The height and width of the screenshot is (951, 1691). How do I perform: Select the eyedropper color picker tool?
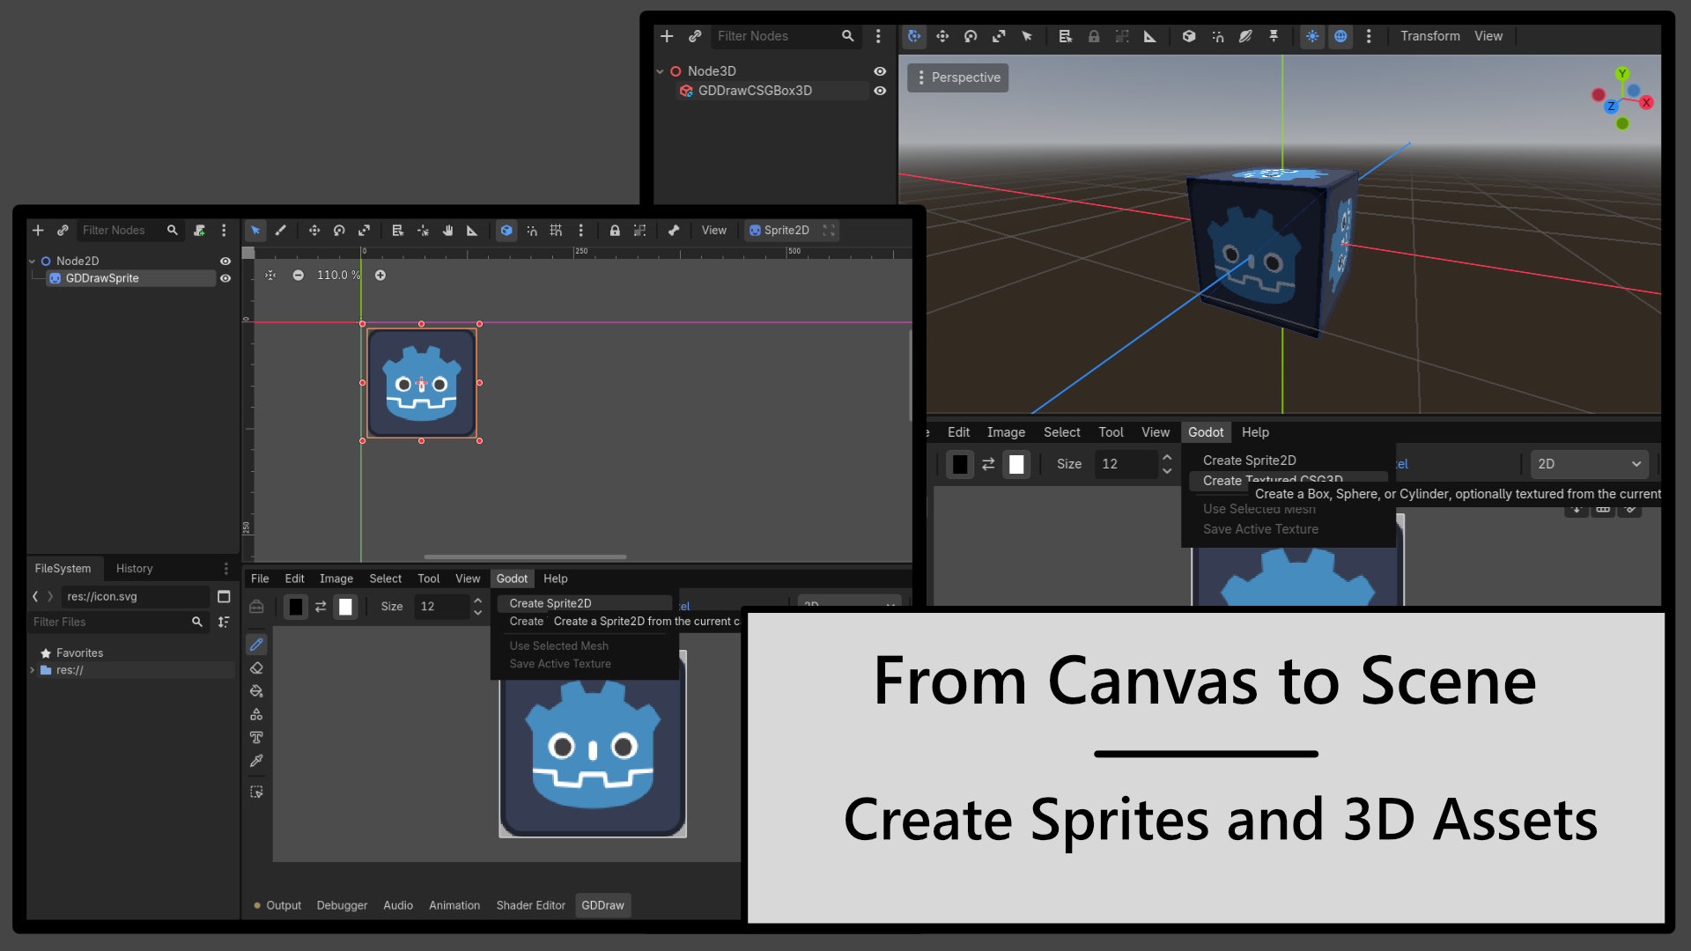[256, 760]
